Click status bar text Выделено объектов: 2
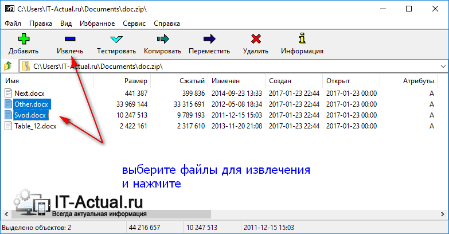Screen dimensions: 449x234 pyautogui.click(x=36, y=228)
